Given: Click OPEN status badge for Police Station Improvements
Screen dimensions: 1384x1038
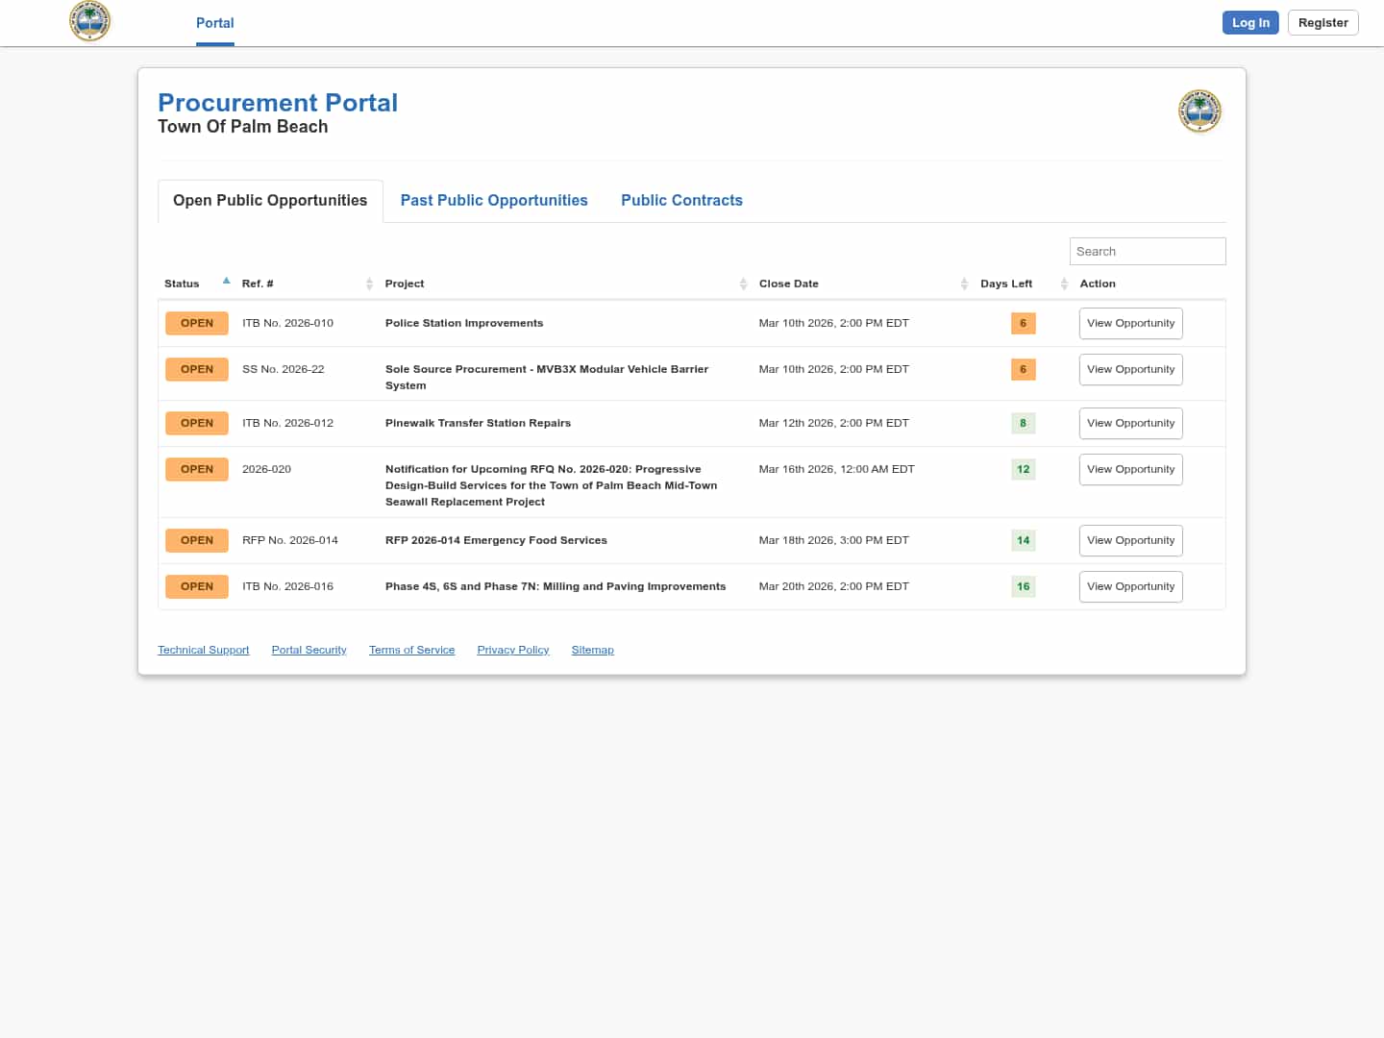Looking at the screenshot, I should click(197, 323).
